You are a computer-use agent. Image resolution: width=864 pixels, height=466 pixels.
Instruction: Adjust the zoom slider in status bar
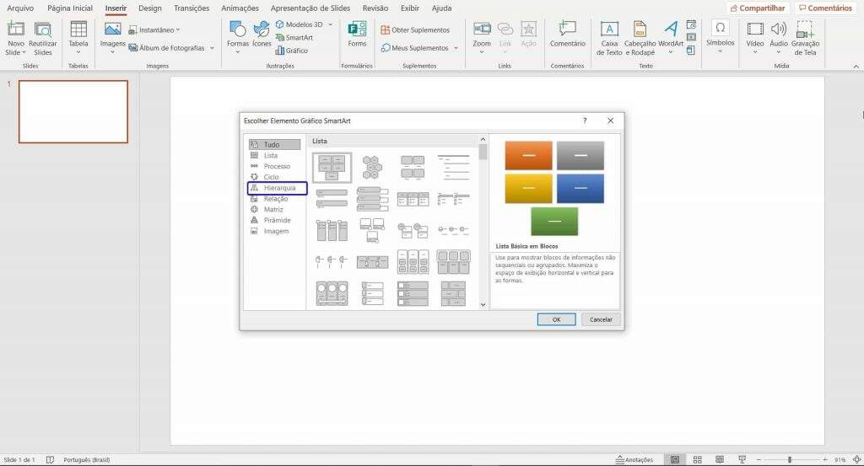(x=790, y=459)
